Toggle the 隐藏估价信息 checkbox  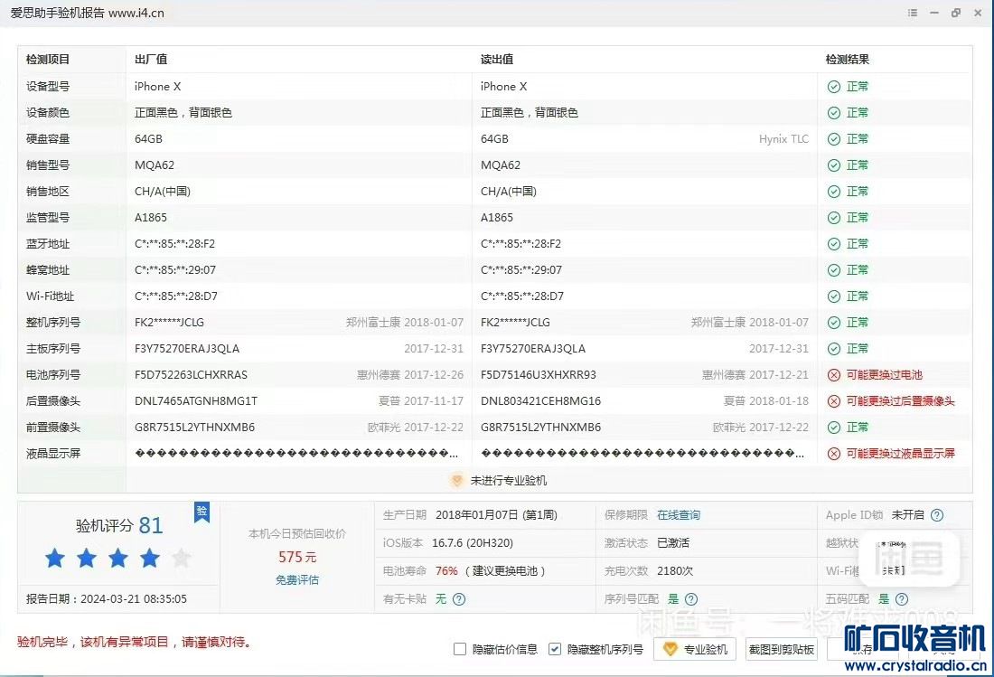(460, 649)
